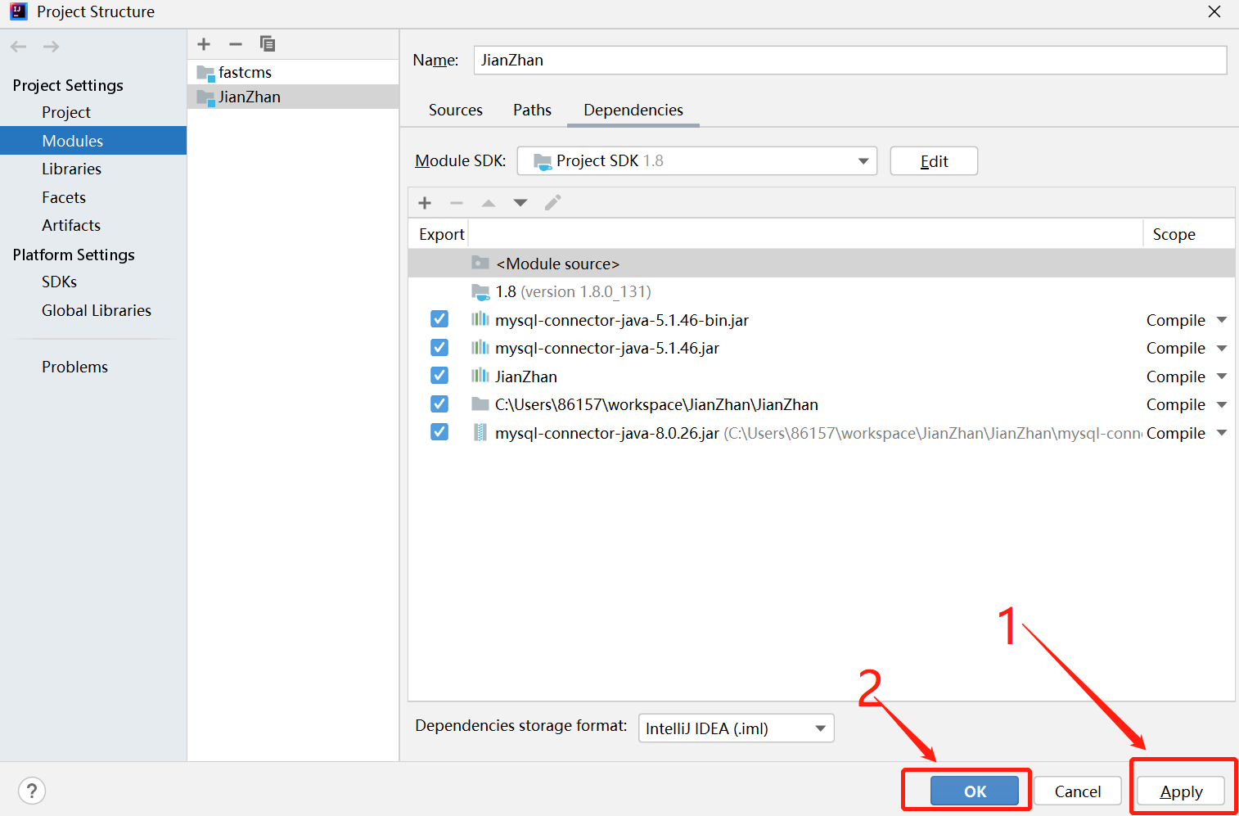Add a new module with the plus icon
The height and width of the screenshot is (816, 1239).
tap(203, 43)
